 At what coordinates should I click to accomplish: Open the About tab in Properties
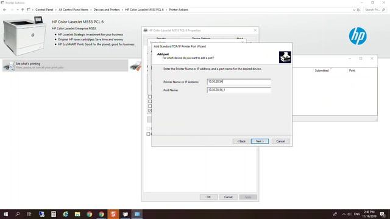point(239,38)
